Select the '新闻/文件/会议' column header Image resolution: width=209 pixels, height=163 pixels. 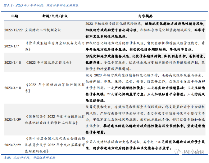pos(55,16)
